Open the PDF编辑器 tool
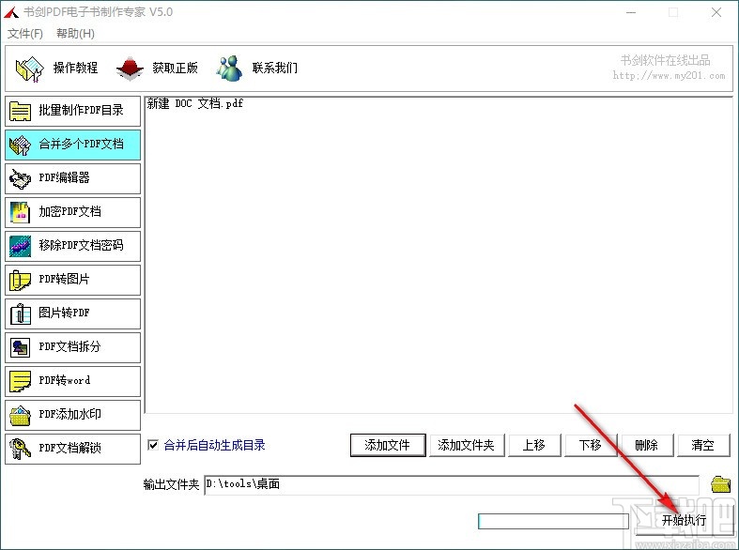The width and height of the screenshot is (739, 550). pos(73,178)
